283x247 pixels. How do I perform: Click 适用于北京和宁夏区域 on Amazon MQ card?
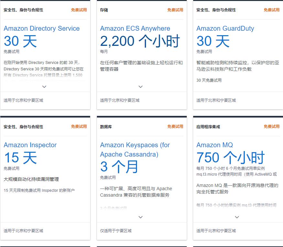click(x=216, y=231)
